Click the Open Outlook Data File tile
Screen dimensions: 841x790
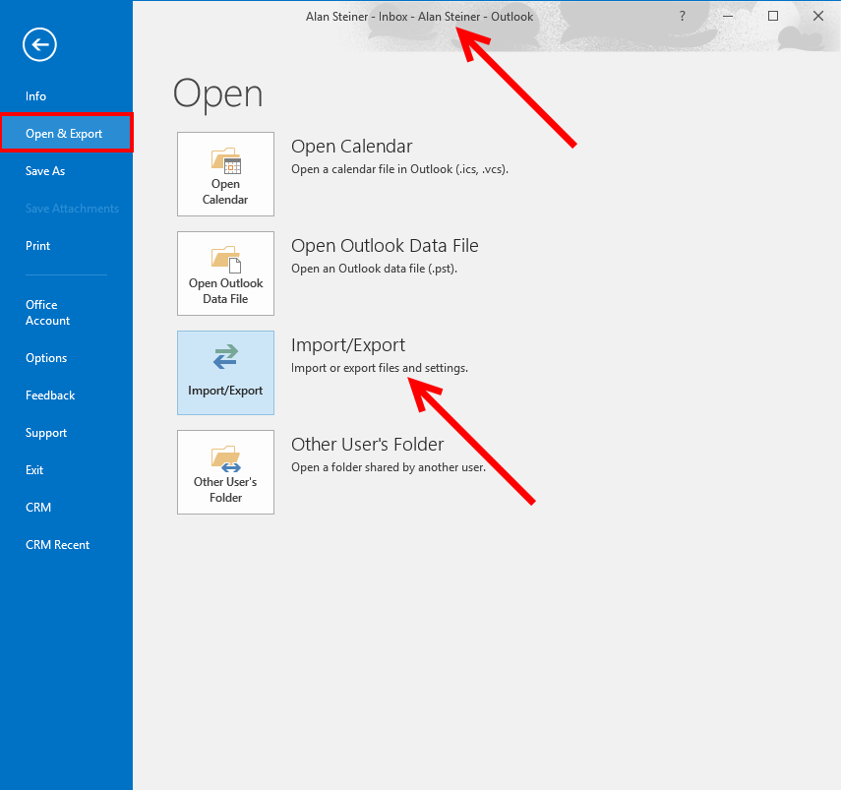pos(225,273)
